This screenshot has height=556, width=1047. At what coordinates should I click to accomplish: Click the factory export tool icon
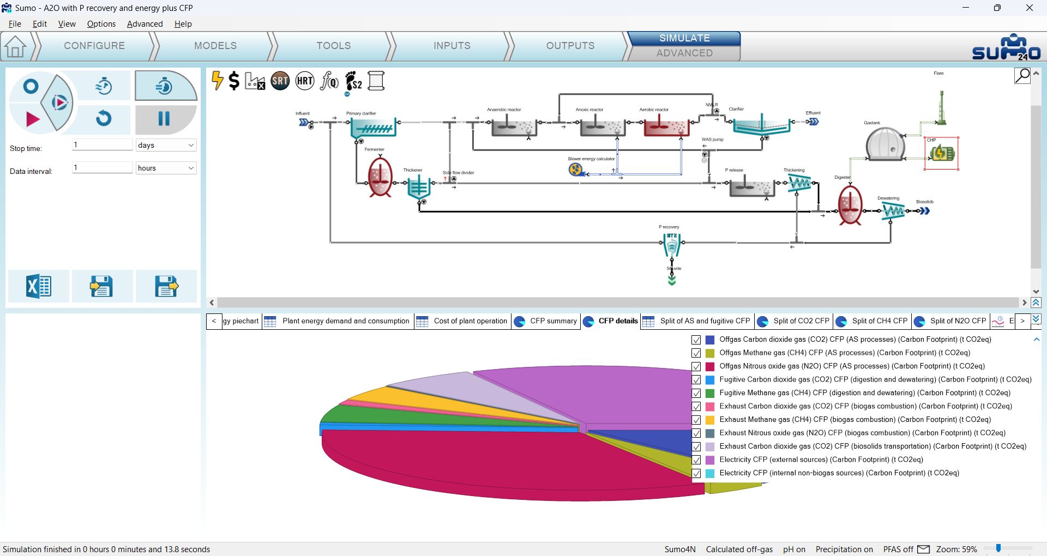[255, 81]
